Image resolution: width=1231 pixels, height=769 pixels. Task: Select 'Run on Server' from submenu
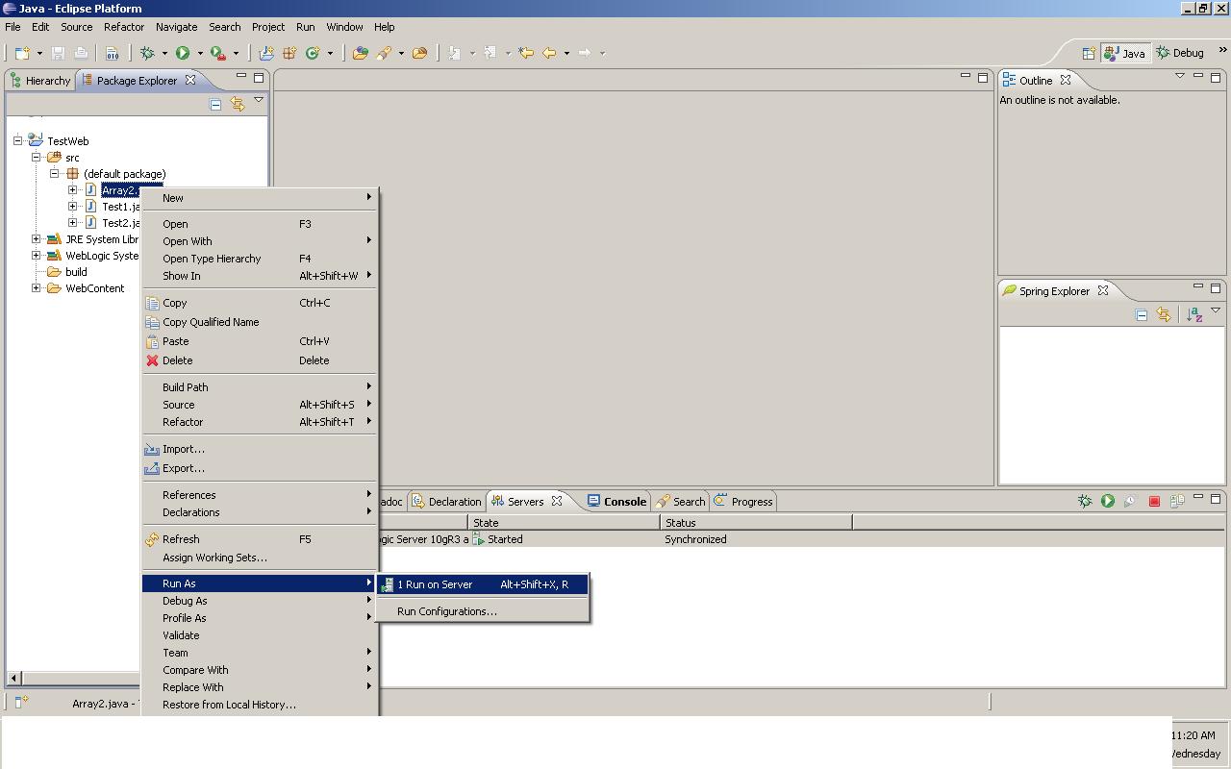[x=434, y=584]
